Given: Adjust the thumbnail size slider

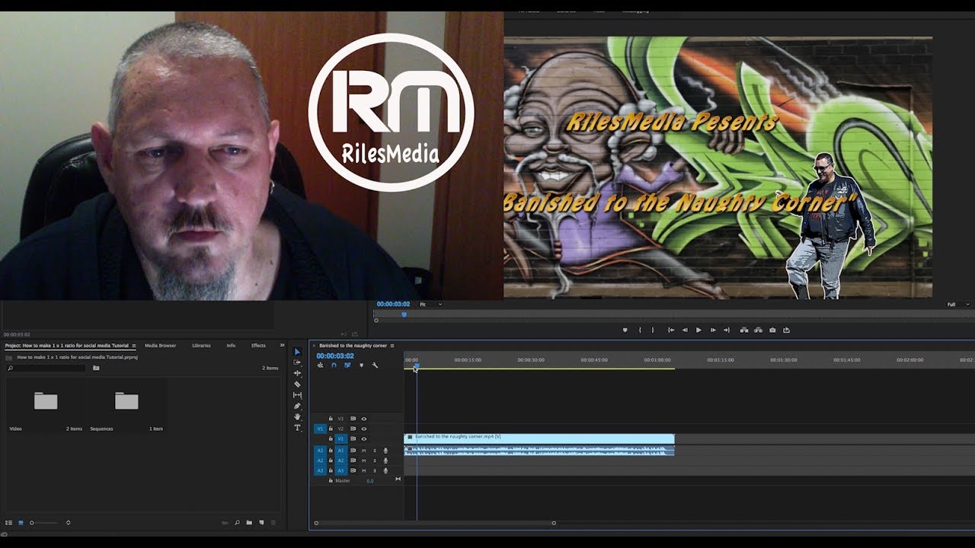Looking at the screenshot, I should [x=44, y=523].
